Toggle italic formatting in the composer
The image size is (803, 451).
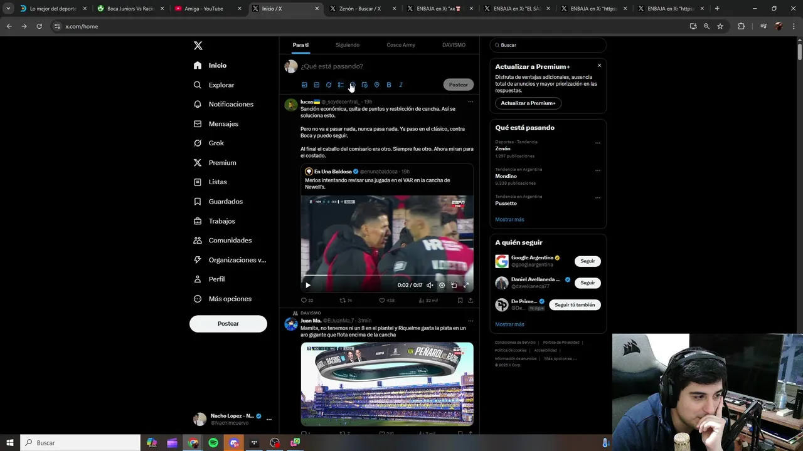point(401,85)
